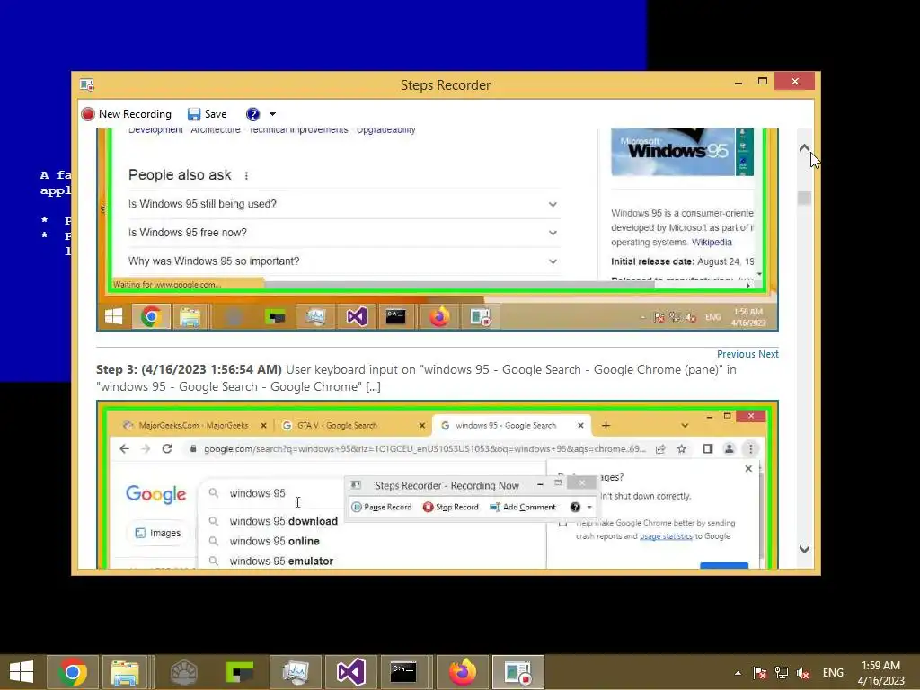Click the vertical scrollbar thumb
This screenshot has width=920, height=690.
804,199
